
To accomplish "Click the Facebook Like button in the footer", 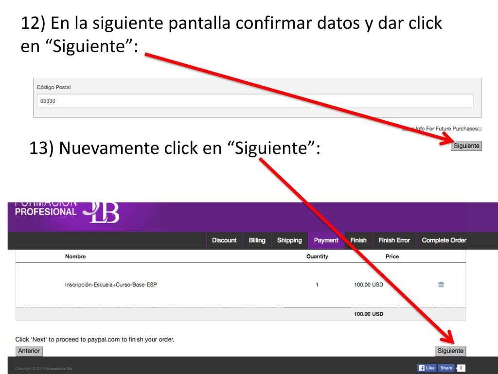I will coord(427,368).
